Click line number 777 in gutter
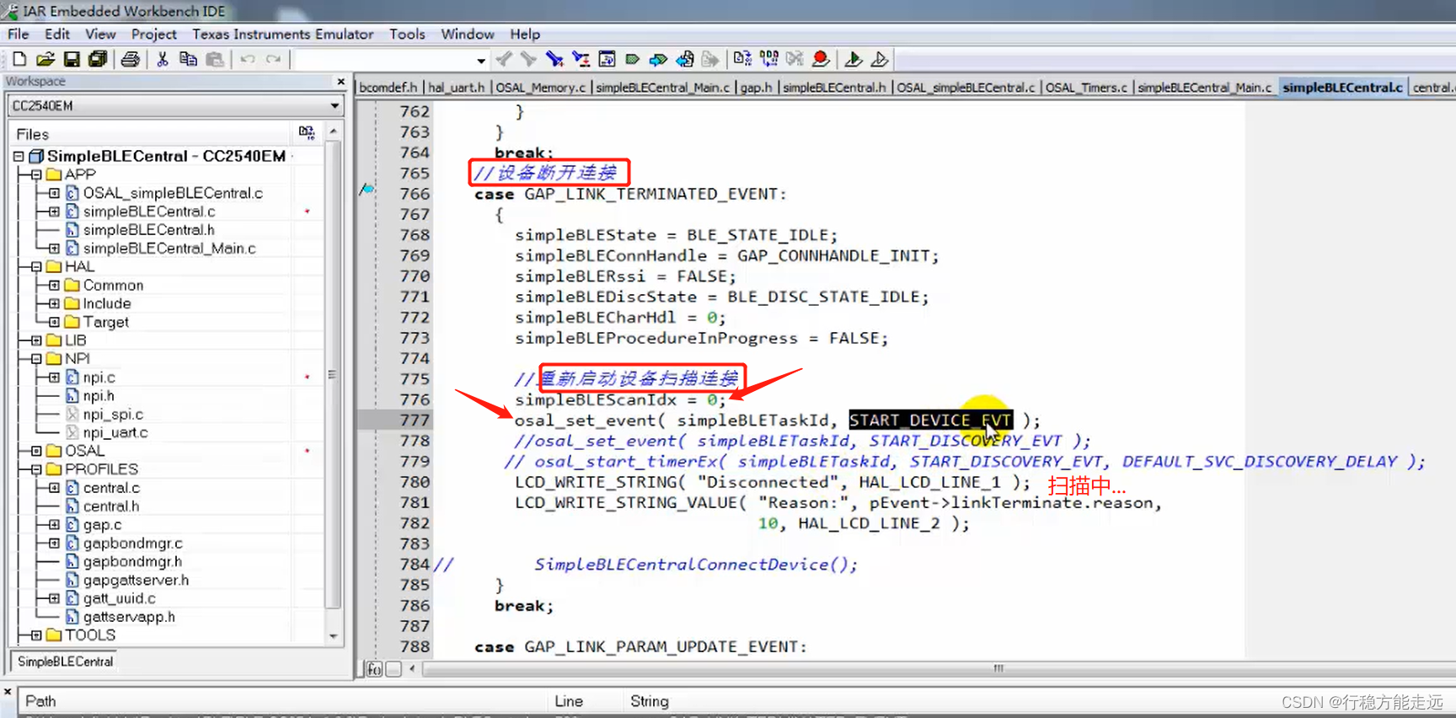 point(415,420)
